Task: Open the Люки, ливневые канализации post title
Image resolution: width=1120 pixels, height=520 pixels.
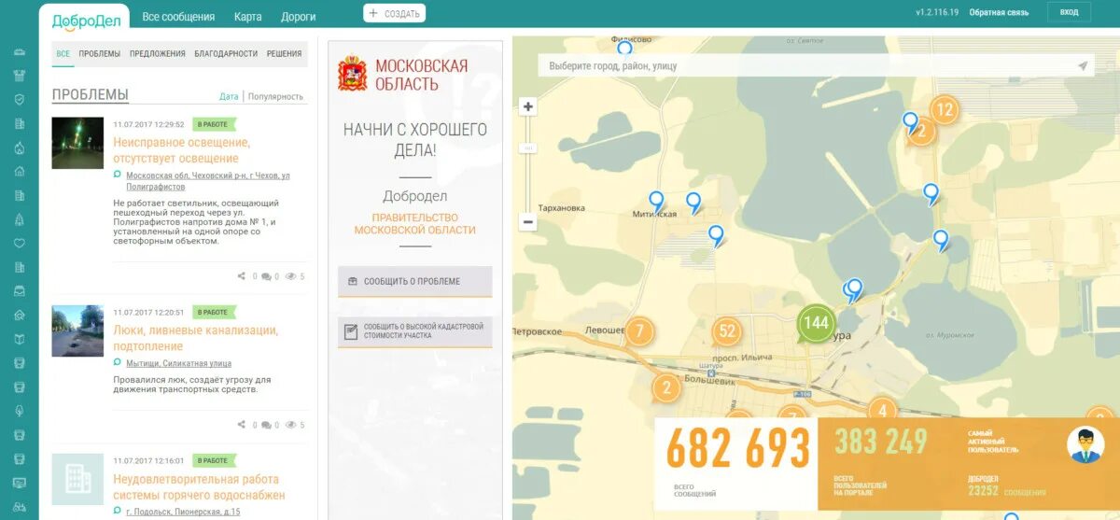Action: click(x=196, y=338)
